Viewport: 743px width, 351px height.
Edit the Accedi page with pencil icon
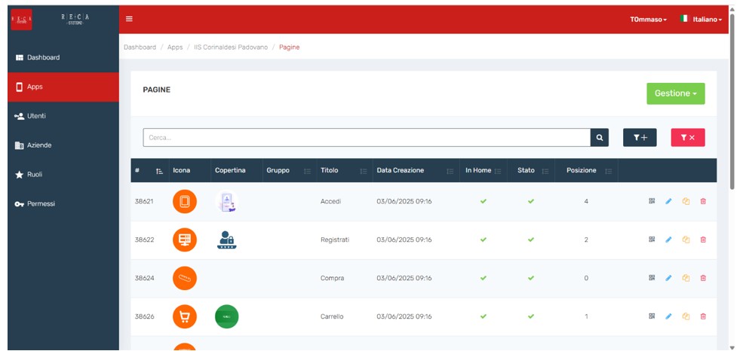(x=668, y=201)
